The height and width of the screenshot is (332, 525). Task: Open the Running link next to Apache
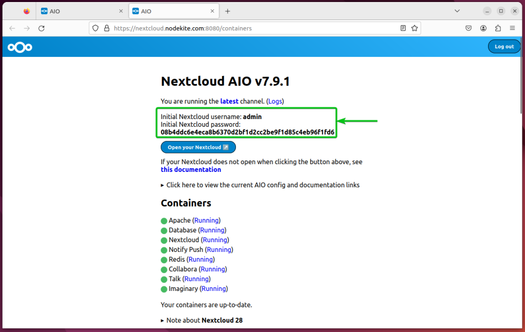tap(206, 220)
